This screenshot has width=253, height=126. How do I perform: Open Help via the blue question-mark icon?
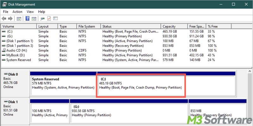click(28, 18)
